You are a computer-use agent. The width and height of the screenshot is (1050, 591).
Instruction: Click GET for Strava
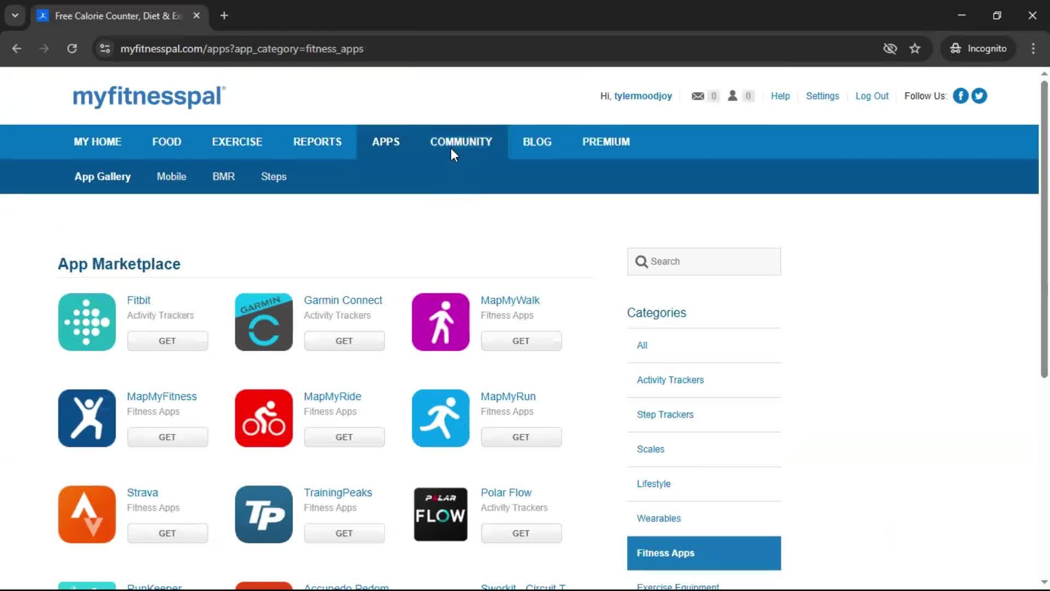(167, 534)
